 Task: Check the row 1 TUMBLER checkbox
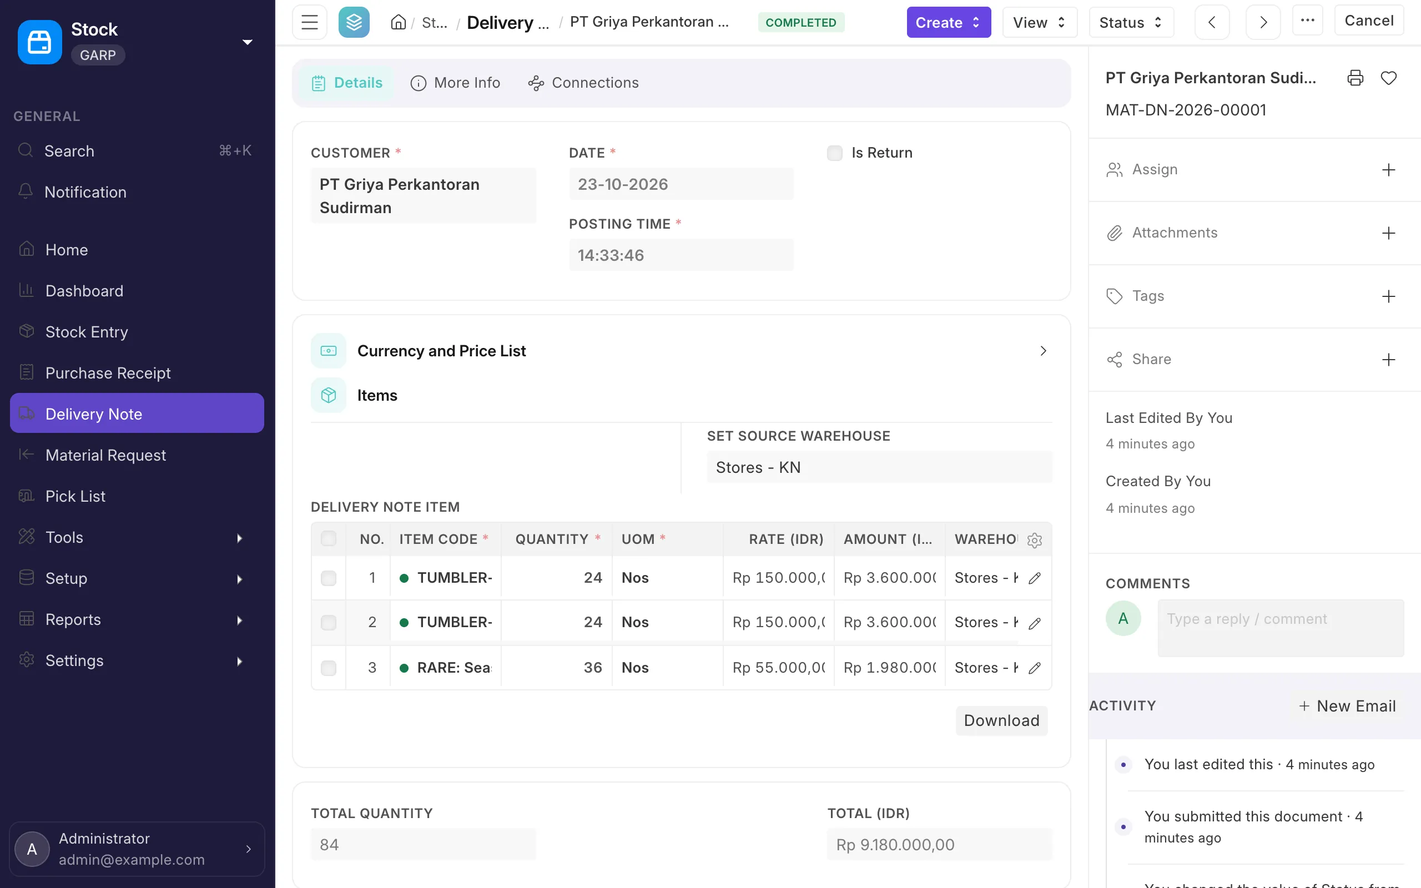(329, 578)
